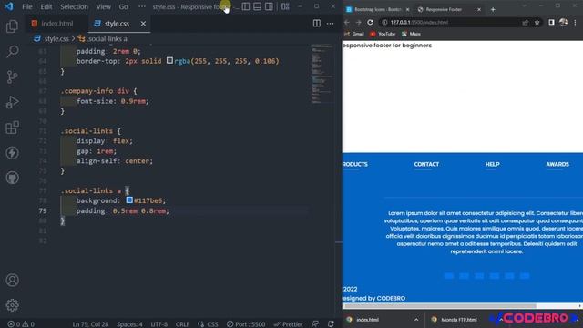Open the feedback icon in status bar
This screenshot has height=328, width=583.
pos(315,324)
